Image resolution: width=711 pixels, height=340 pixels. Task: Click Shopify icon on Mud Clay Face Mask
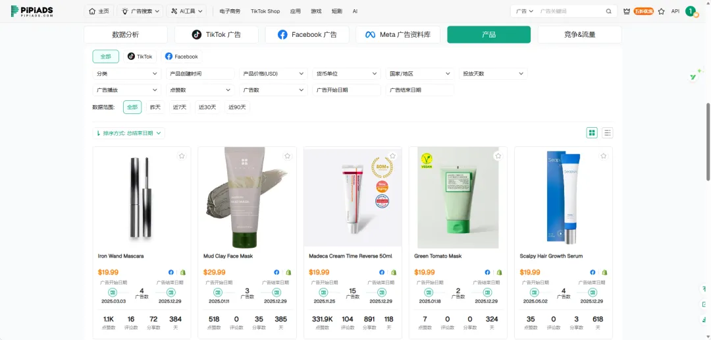288,272
